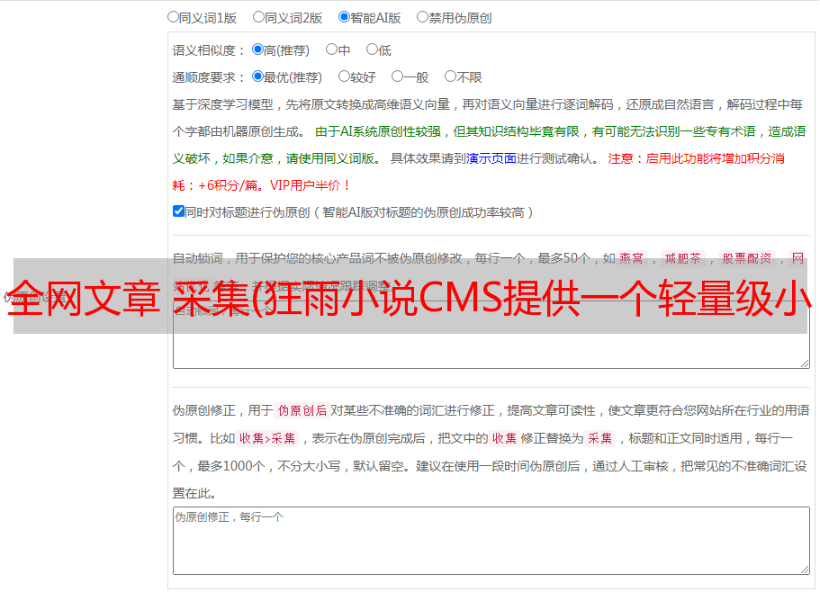Grab the 自动锁词 textarea resize handle

805,363
